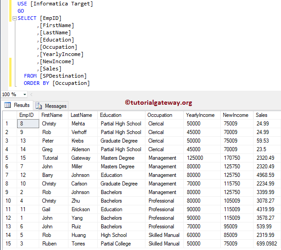Click ORDER BY keyword in query
Image resolution: width=281 pixels, height=250 pixels.
[x=36, y=83]
